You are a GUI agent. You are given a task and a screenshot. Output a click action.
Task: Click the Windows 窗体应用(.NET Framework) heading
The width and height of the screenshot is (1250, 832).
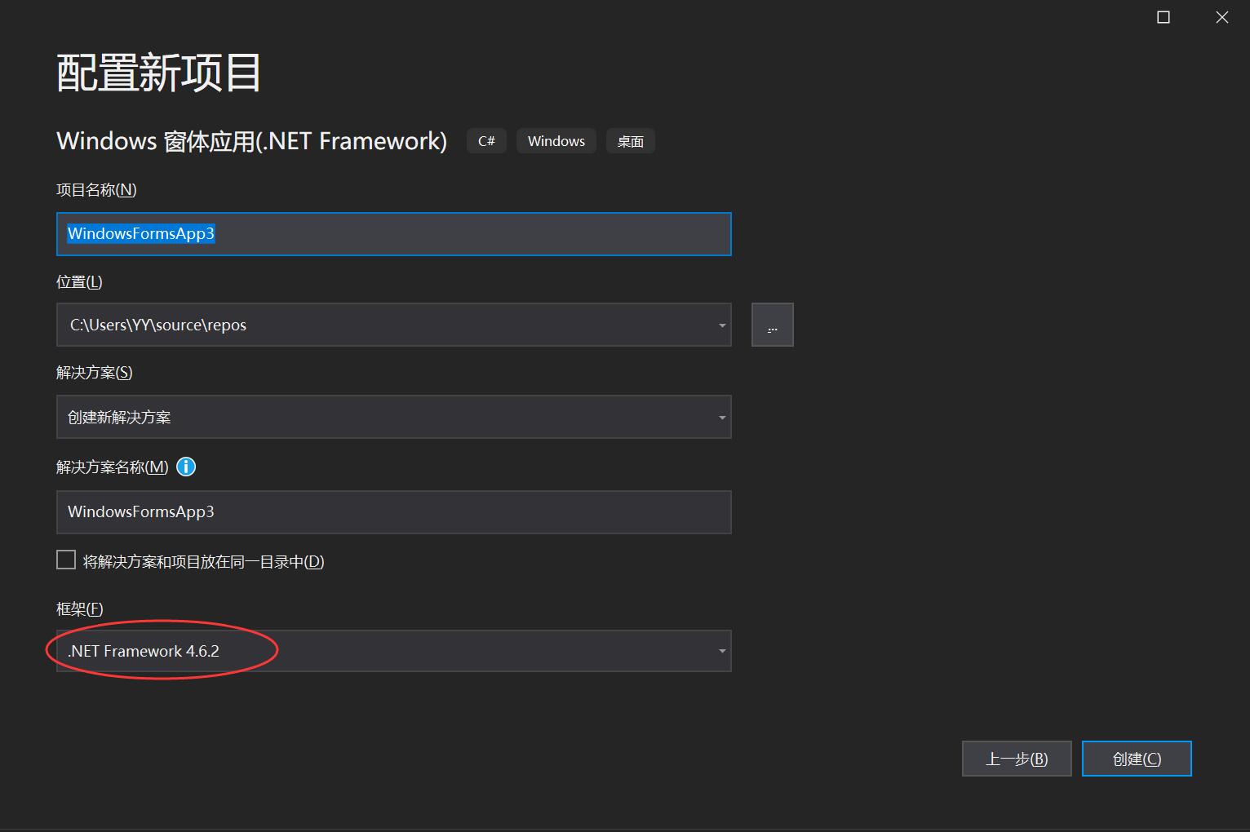pyautogui.click(x=250, y=140)
